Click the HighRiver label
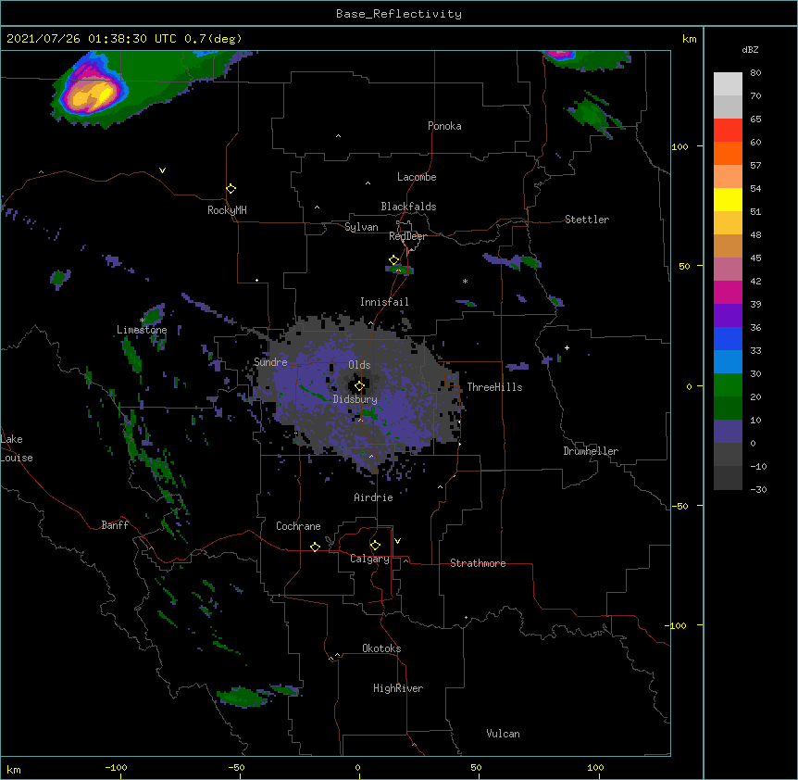Viewport: 798px width, 780px height. [x=398, y=688]
